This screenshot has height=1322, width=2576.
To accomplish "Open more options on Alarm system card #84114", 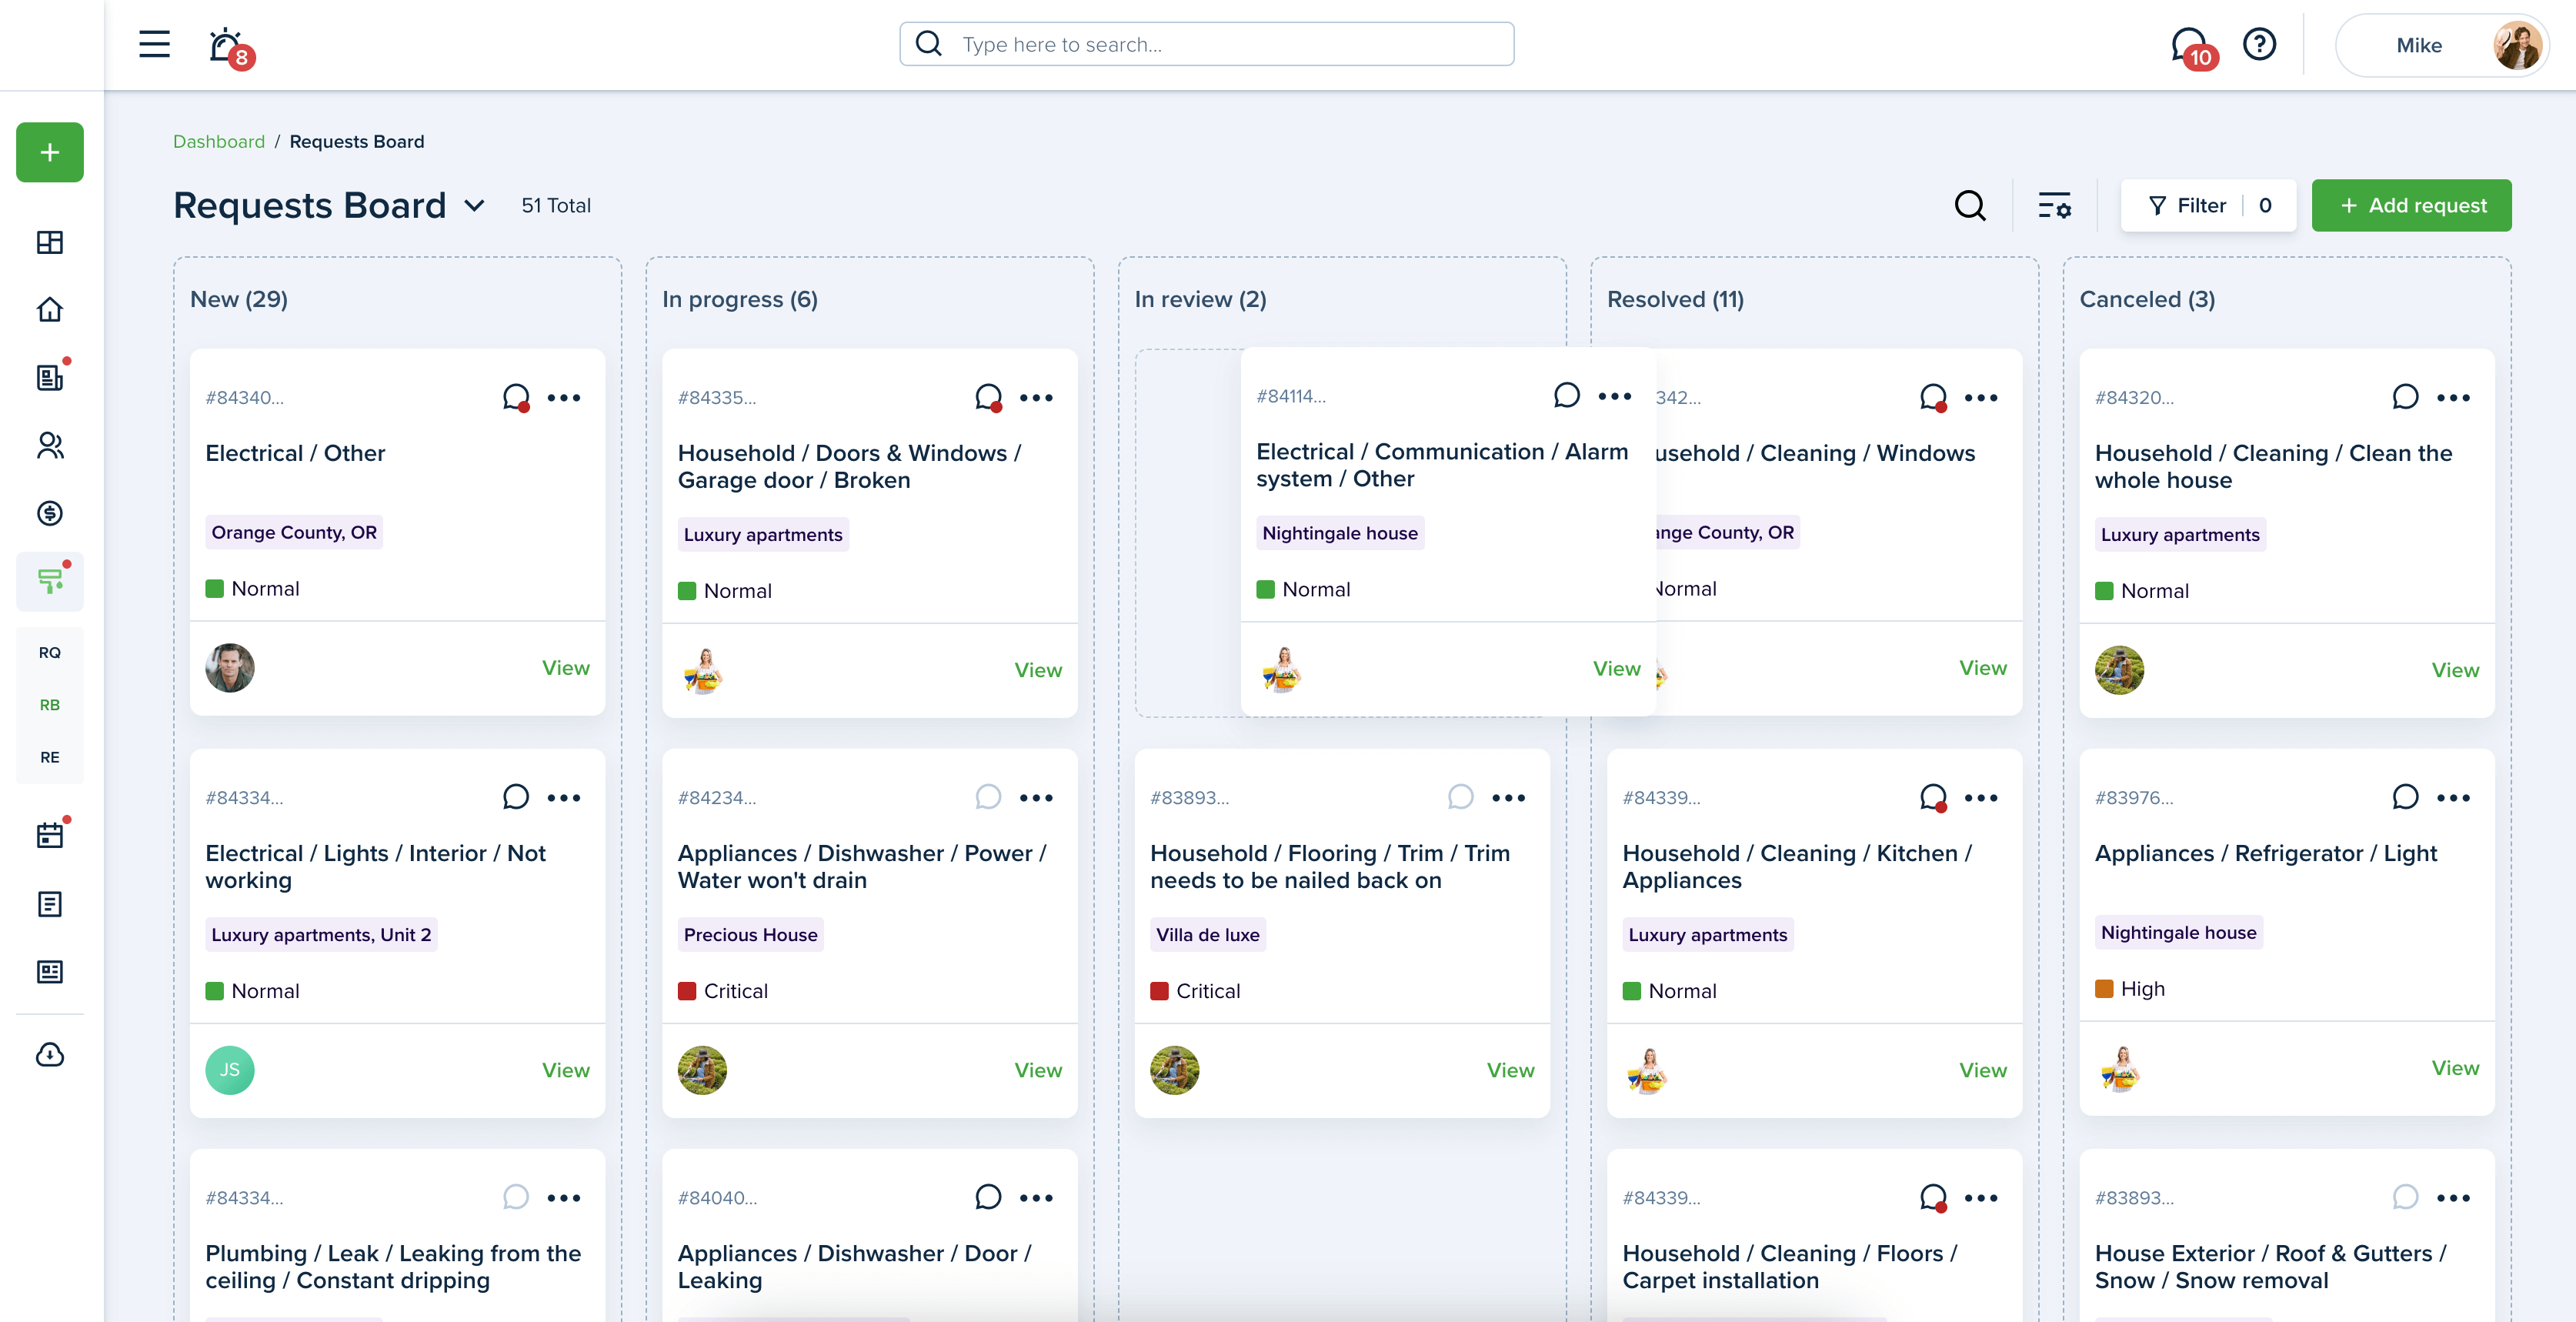I will point(1614,396).
